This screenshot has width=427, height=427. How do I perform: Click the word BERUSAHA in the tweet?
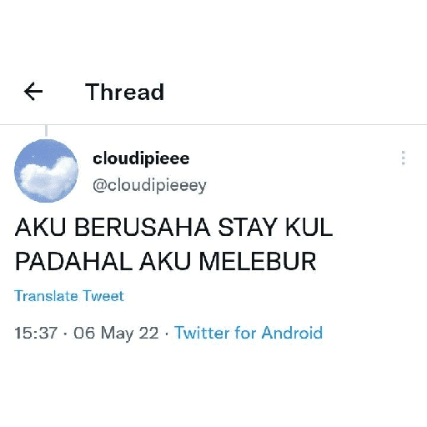click(x=143, y=227)
